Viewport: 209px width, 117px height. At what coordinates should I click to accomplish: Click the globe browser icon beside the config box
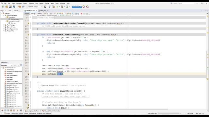point(45,6)
